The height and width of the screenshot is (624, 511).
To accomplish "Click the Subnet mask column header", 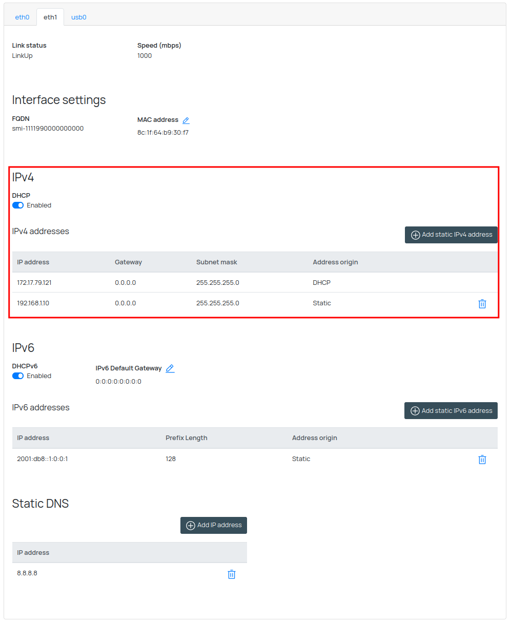I will [x=216, y=262].
